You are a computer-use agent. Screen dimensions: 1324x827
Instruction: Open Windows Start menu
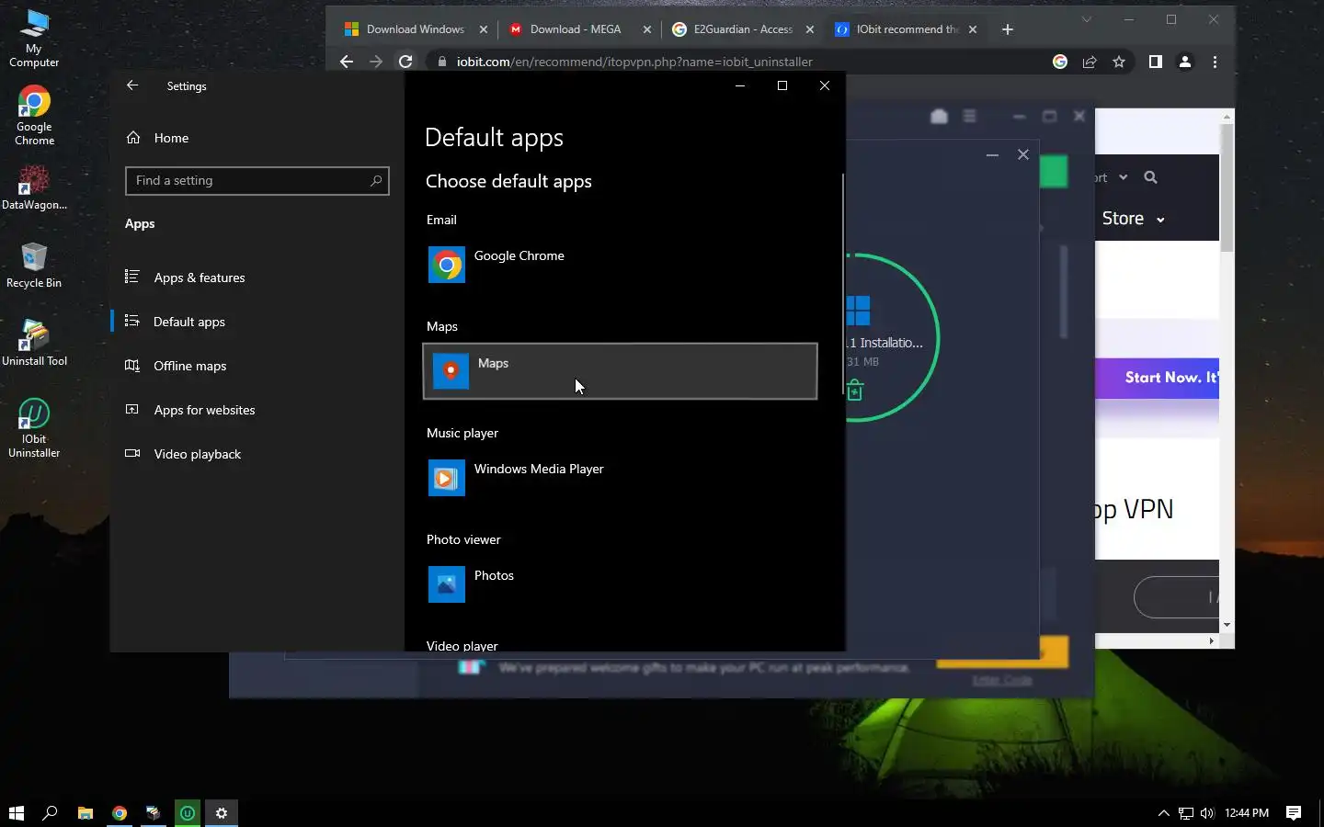click(x=16, y=812)
